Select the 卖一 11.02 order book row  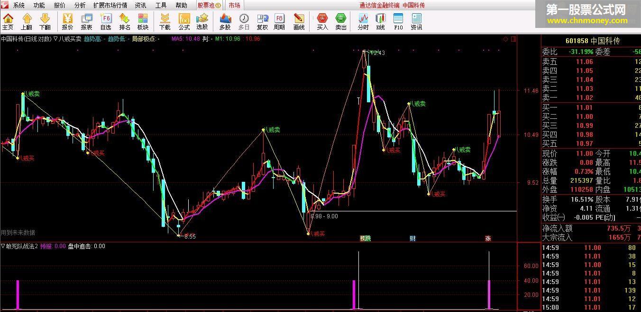[591, 98]
